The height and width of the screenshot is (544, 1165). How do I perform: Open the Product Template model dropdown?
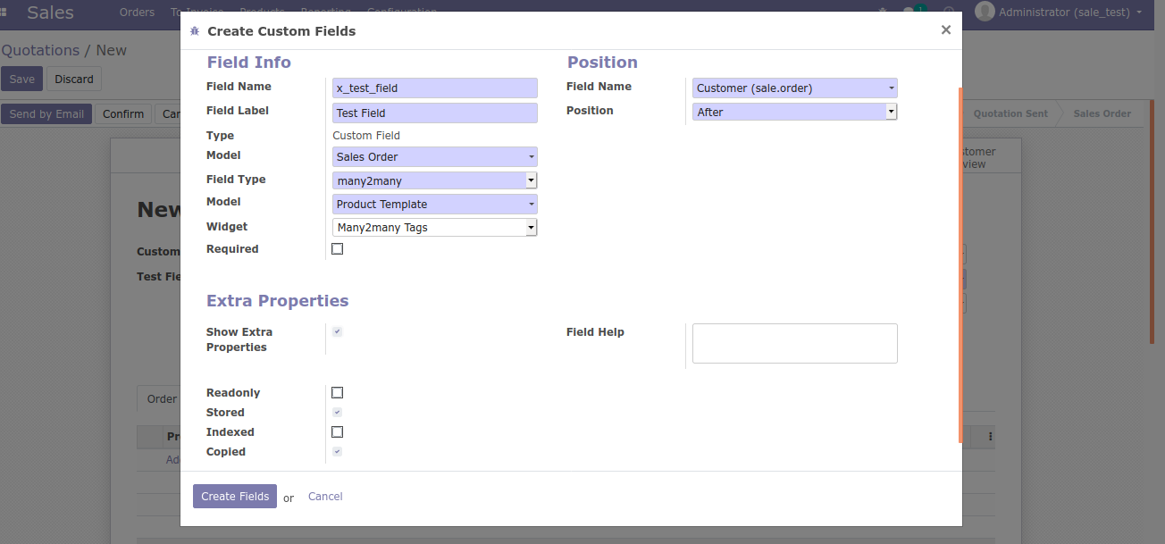[x=435, y=204]
